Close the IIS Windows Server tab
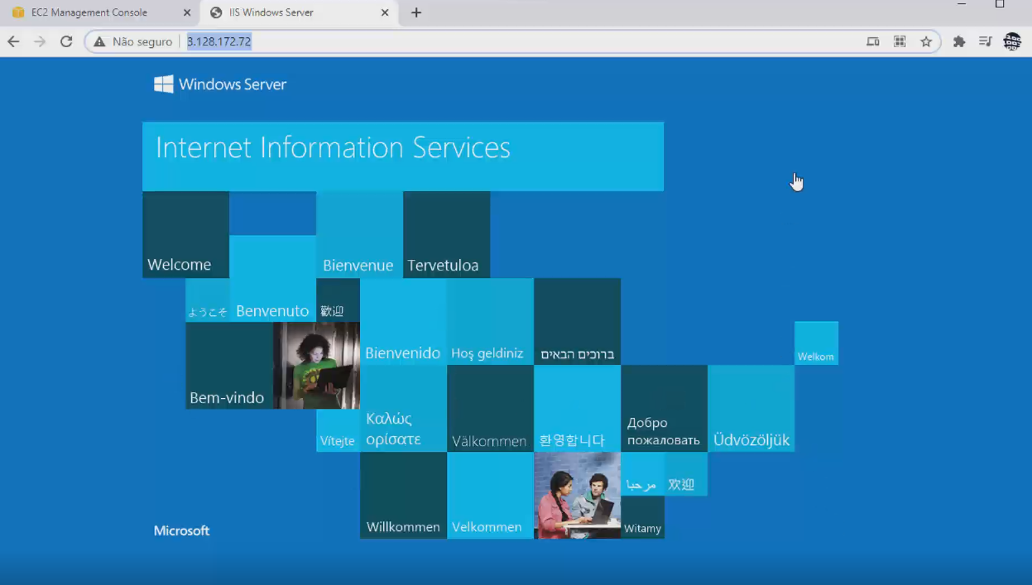Image resolution: width=1032 pixels, height=585 pixels. point(385,12)
